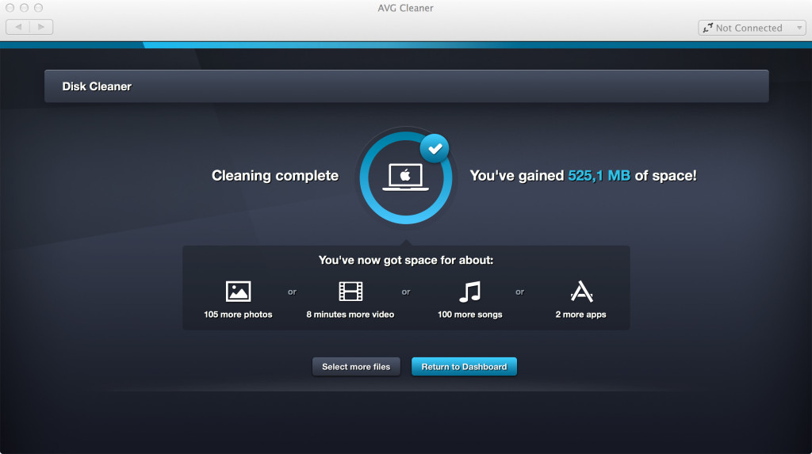Go back with the left arrow button
The height and width of the screenshot is (454, 812).
pyautogui.click(x=18, y=27)
